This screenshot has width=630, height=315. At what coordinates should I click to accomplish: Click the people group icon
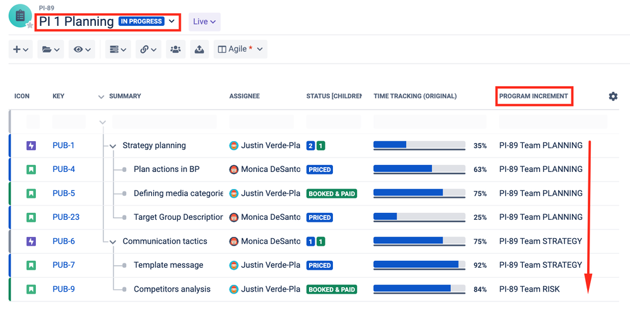point(175,49)
